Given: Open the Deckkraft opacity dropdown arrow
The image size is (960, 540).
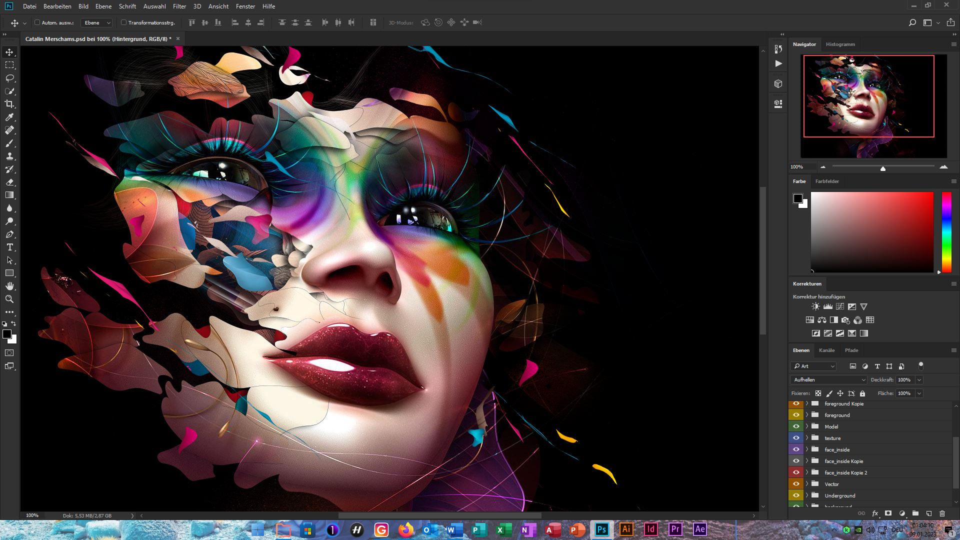Looking at the screenshot, I should point(919,380).
